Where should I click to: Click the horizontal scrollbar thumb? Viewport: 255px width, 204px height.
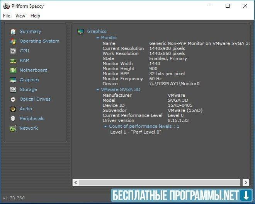click(160, 182)
